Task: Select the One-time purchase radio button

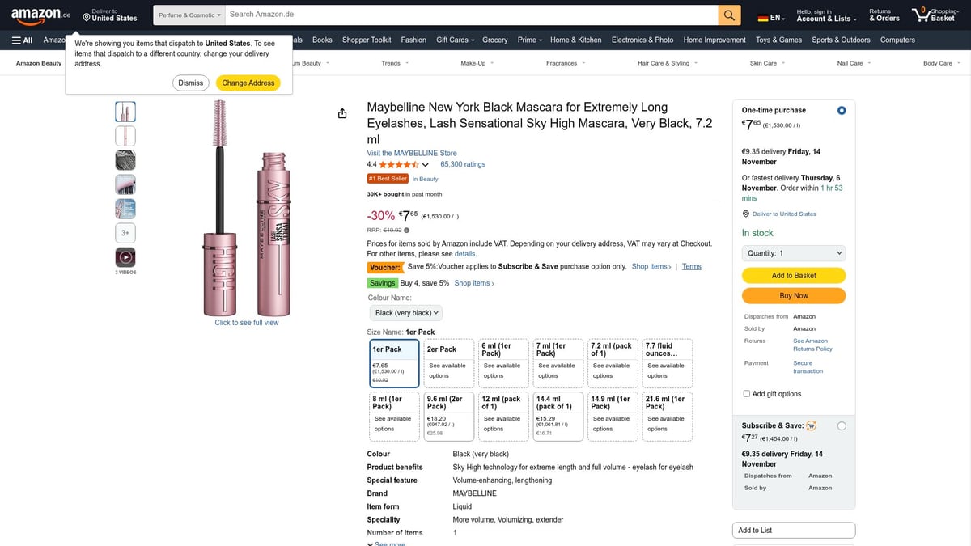Action: 841,110
